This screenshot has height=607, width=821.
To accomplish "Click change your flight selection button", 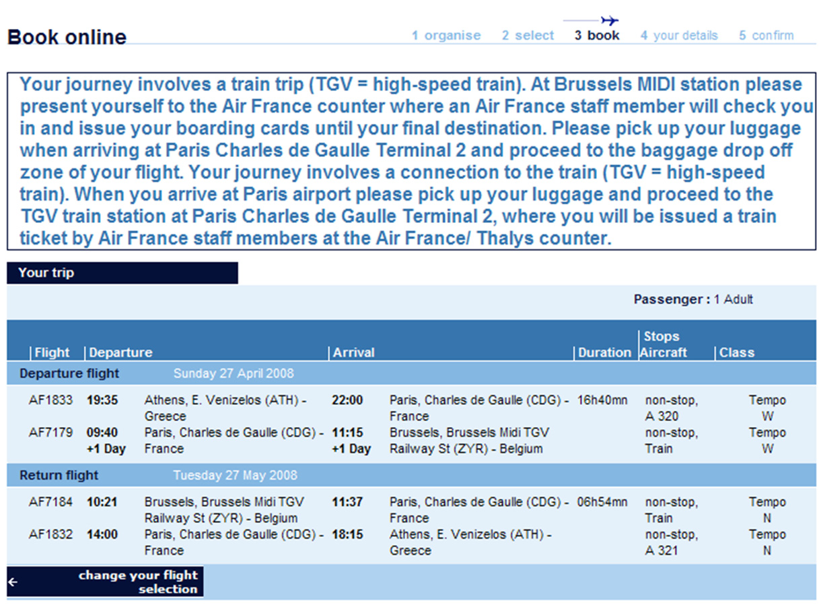I will (x=105, y=582).
